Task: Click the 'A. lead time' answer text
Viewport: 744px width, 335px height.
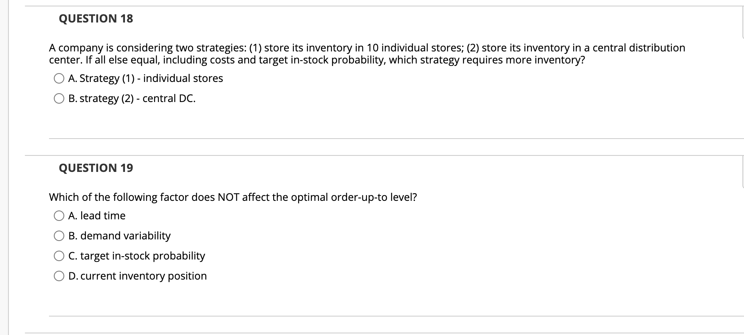Action: [96, 215]
